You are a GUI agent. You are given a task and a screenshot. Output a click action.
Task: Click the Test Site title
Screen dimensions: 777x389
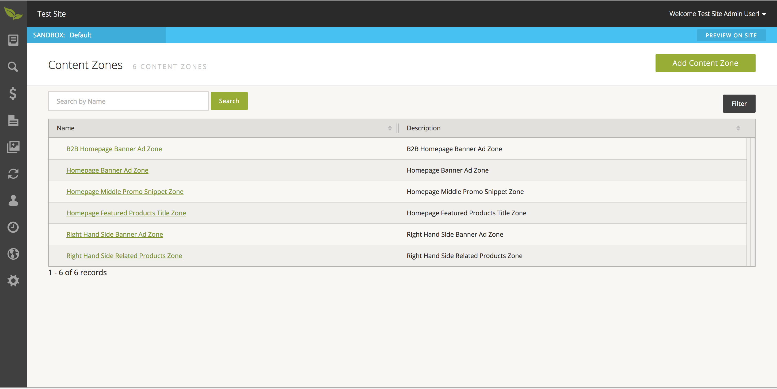[52, 14]
